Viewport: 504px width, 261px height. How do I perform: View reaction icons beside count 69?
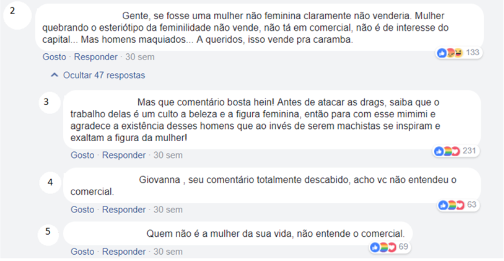click(x=383, y=247)
